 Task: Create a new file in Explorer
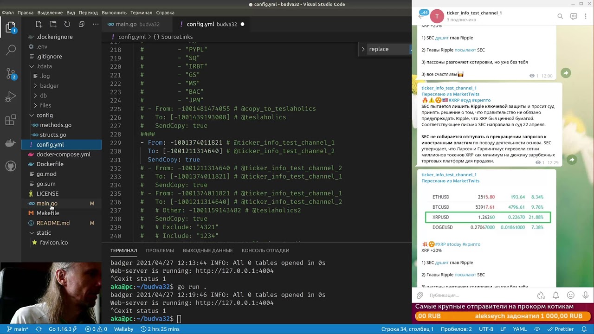[x=39, y=24]
